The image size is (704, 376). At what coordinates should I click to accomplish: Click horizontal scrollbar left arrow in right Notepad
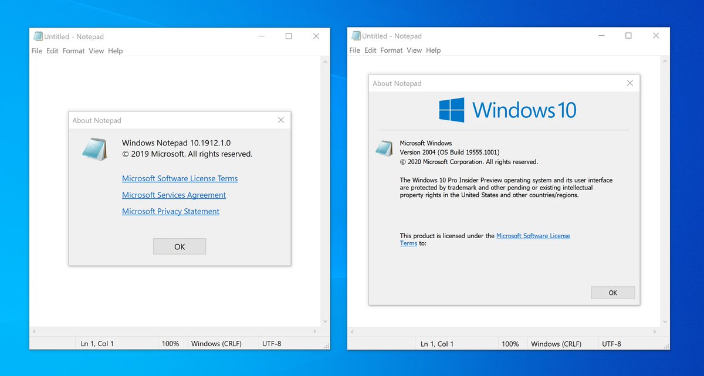click(352, 331)
